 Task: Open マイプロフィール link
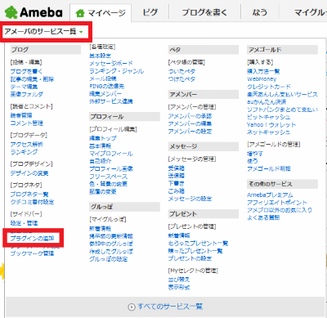111,154
